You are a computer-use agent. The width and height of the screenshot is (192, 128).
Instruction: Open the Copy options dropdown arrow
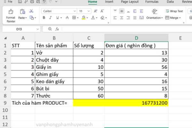[x=36, y=18]
